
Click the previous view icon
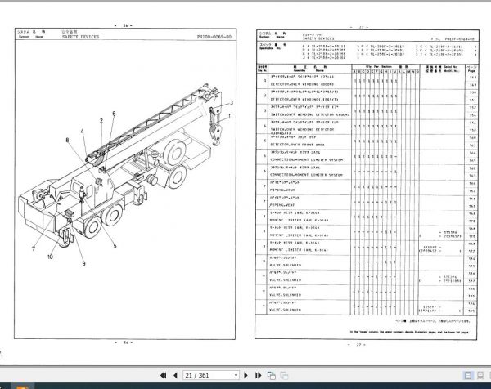[272, 375]
